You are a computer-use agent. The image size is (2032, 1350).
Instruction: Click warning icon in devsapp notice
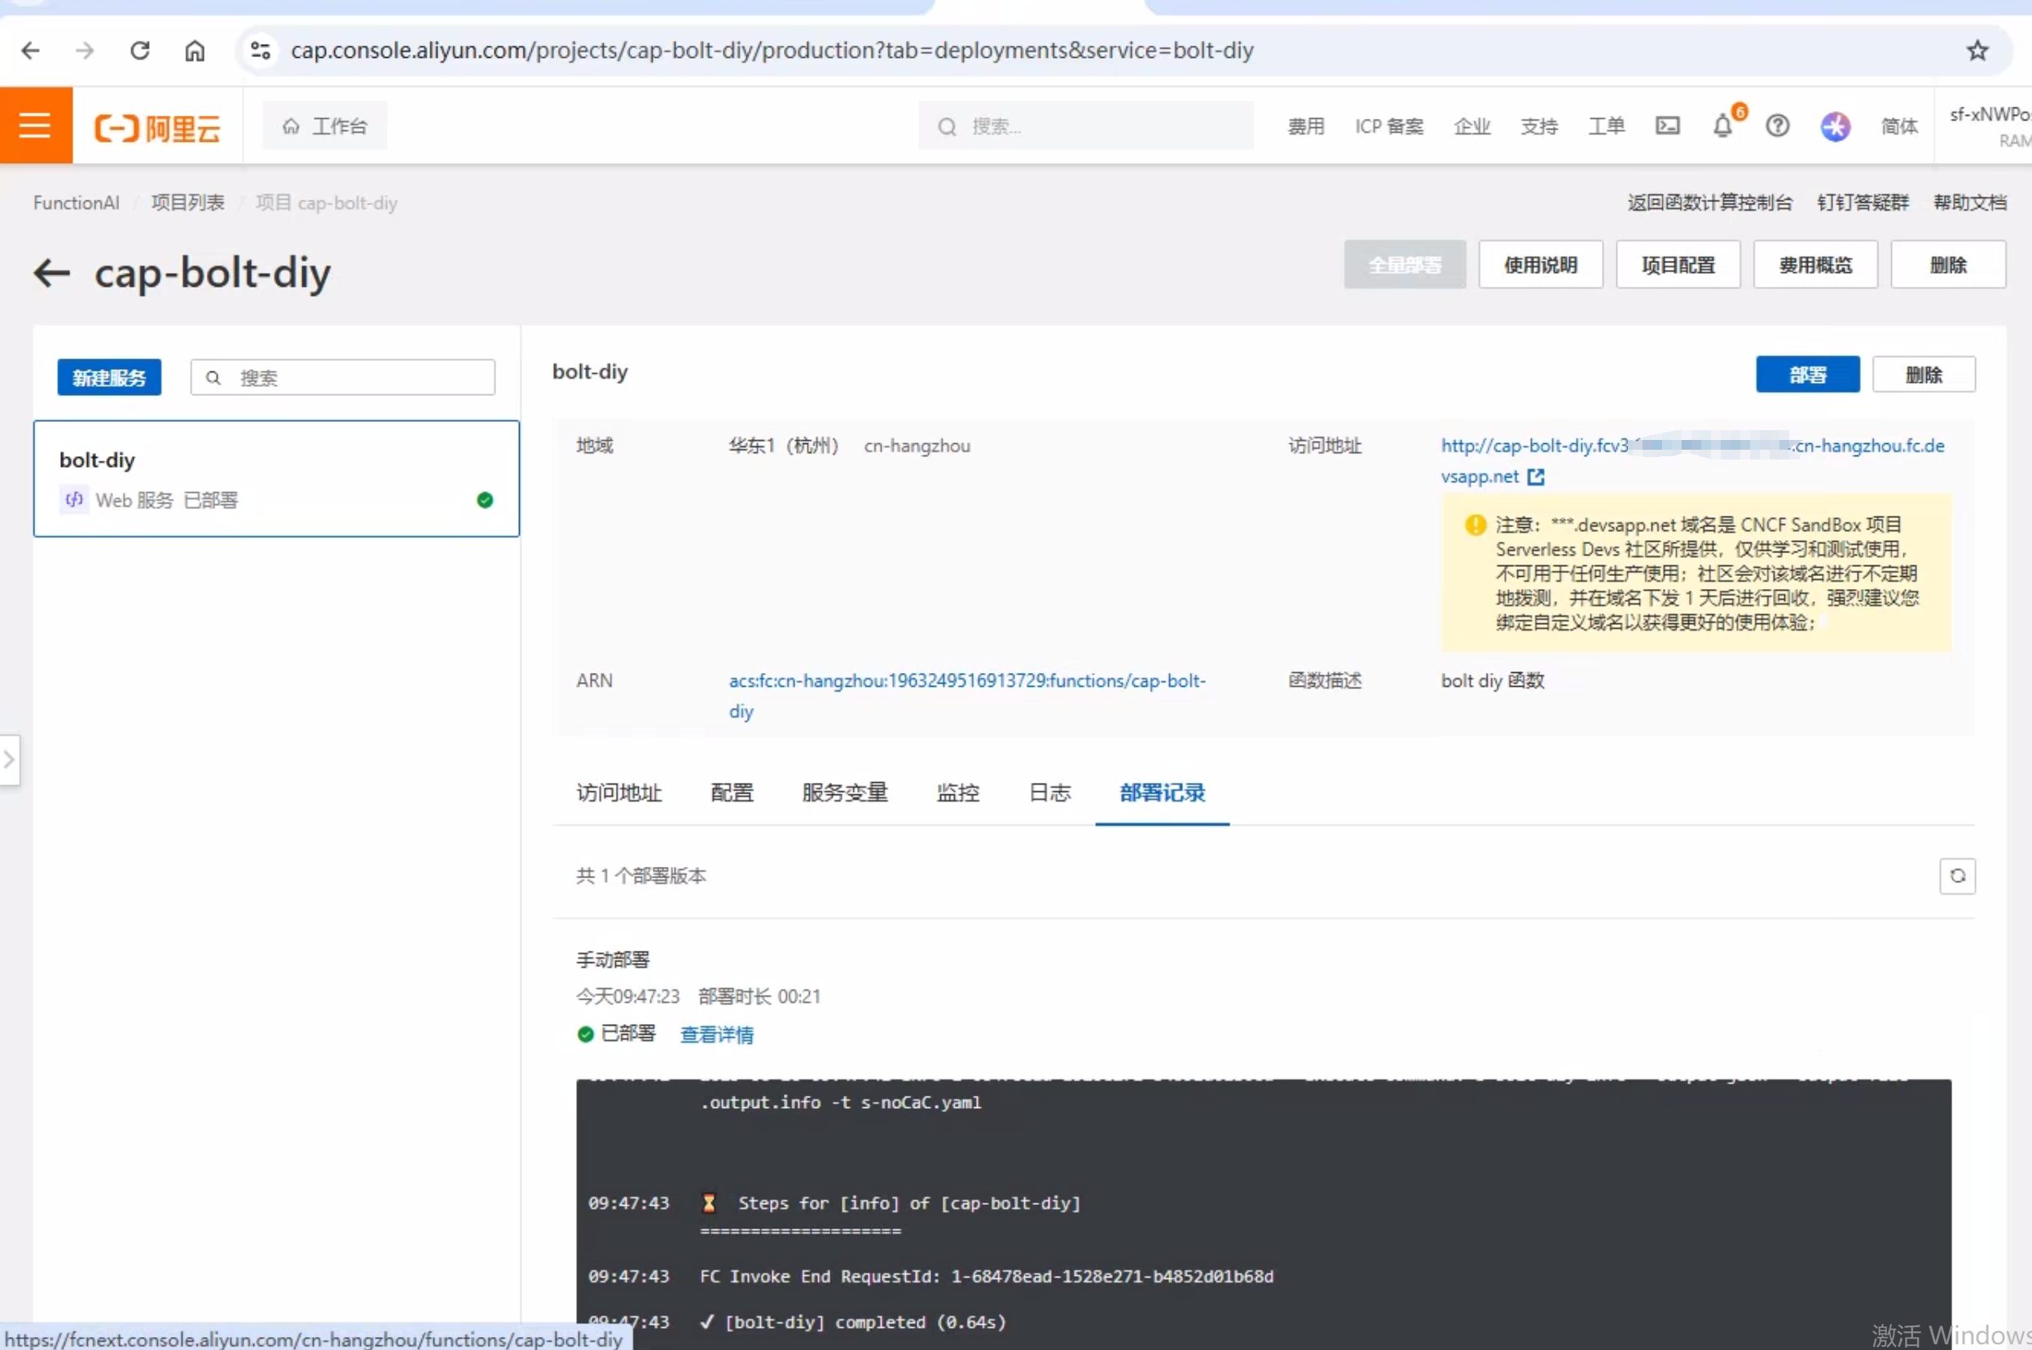[1475, 525]
